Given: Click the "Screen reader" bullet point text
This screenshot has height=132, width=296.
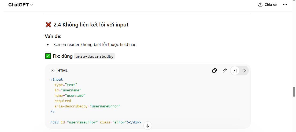Looking at the screenshot, I should tap(95, 45).
